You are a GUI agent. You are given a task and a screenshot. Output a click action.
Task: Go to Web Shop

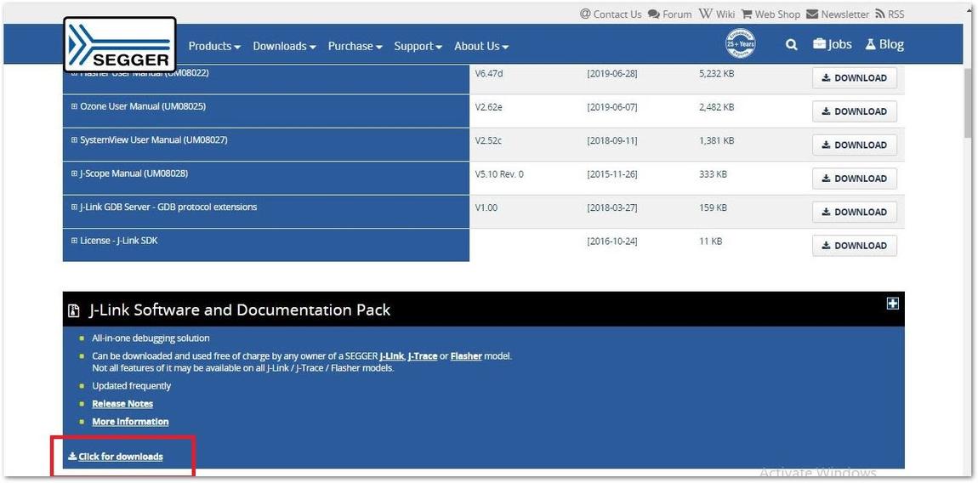tap(770, 14)
